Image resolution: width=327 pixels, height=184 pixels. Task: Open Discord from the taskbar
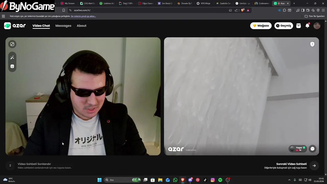coord(190,180)
